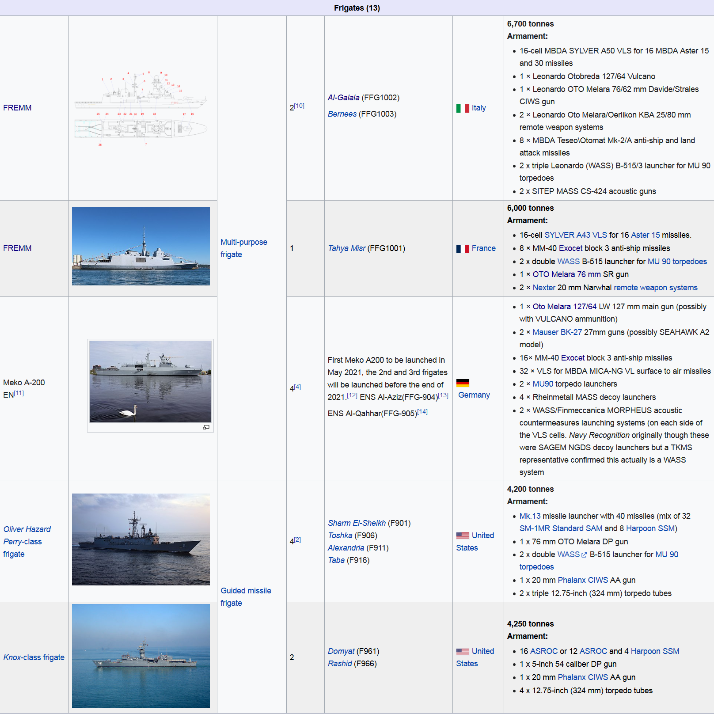
Task: Open the France country link
Action: click(483, 248)
